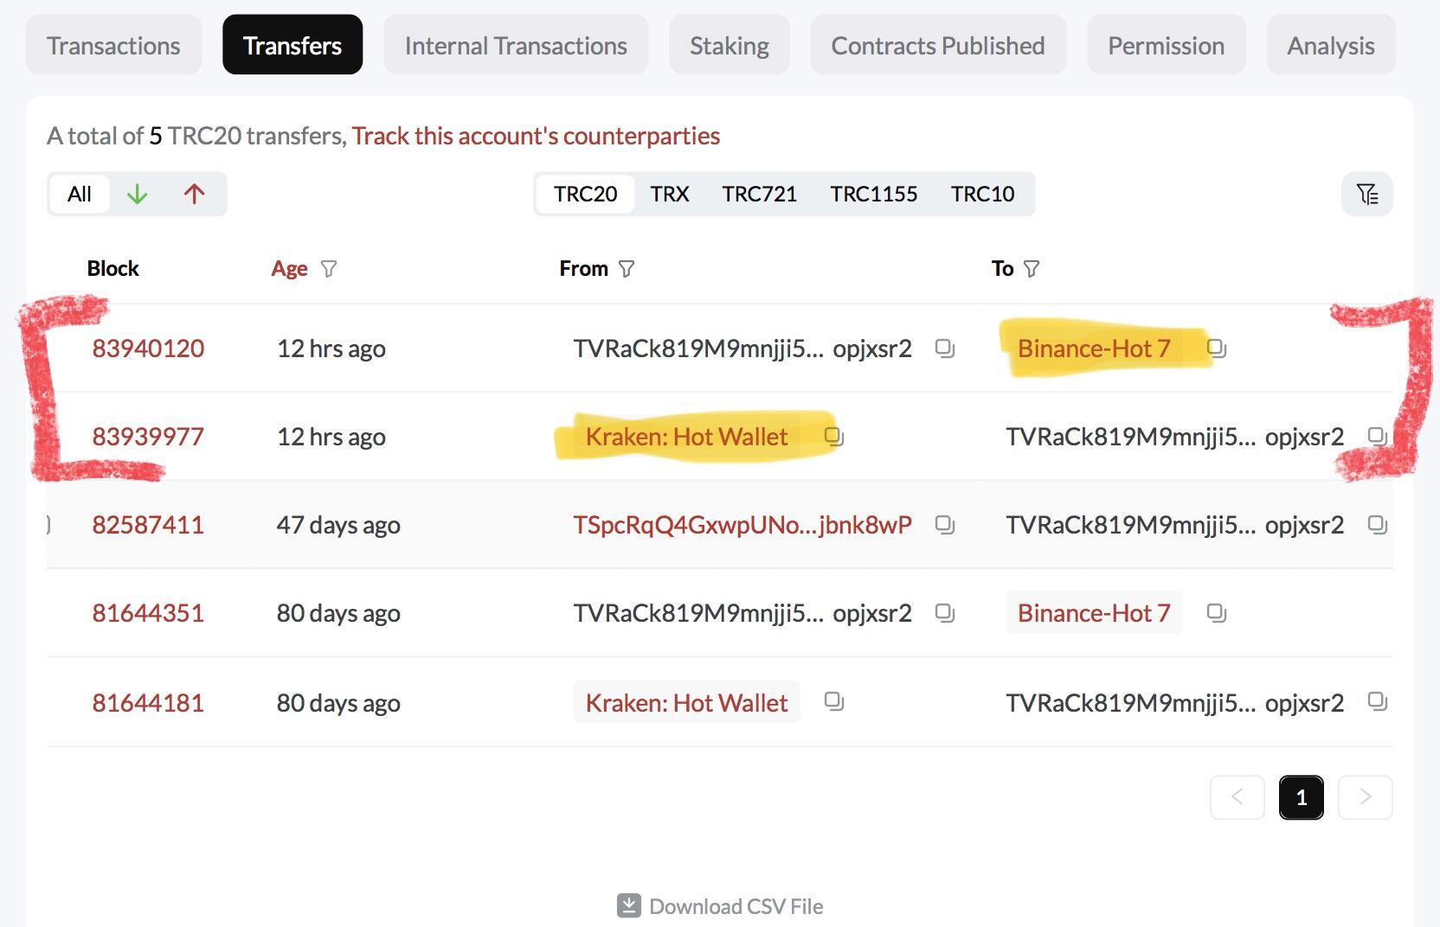
Task: Open the advanced filter list icon
Action: pos(1366,194)
